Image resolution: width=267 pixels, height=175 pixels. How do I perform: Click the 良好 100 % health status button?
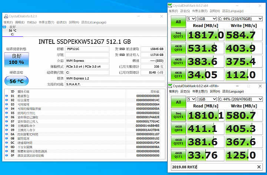point(17,59)
